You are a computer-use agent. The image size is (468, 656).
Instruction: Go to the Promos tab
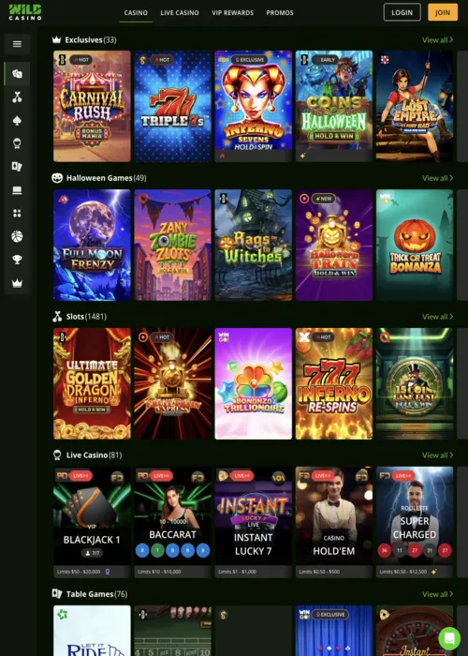point(280,12)
